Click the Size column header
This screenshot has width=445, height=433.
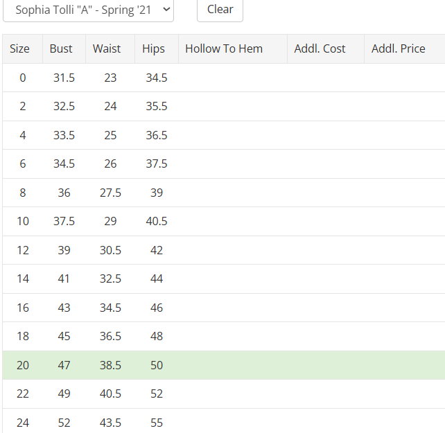(x=20, y=48)
